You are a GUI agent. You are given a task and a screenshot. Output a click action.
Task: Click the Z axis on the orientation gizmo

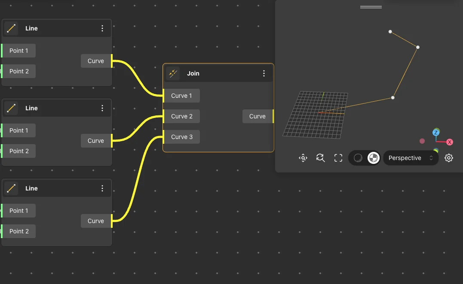[x=436, y=132]
